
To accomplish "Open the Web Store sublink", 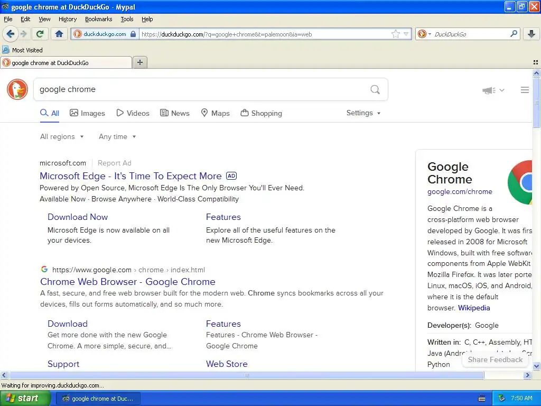I will click(x=227, y=364).
